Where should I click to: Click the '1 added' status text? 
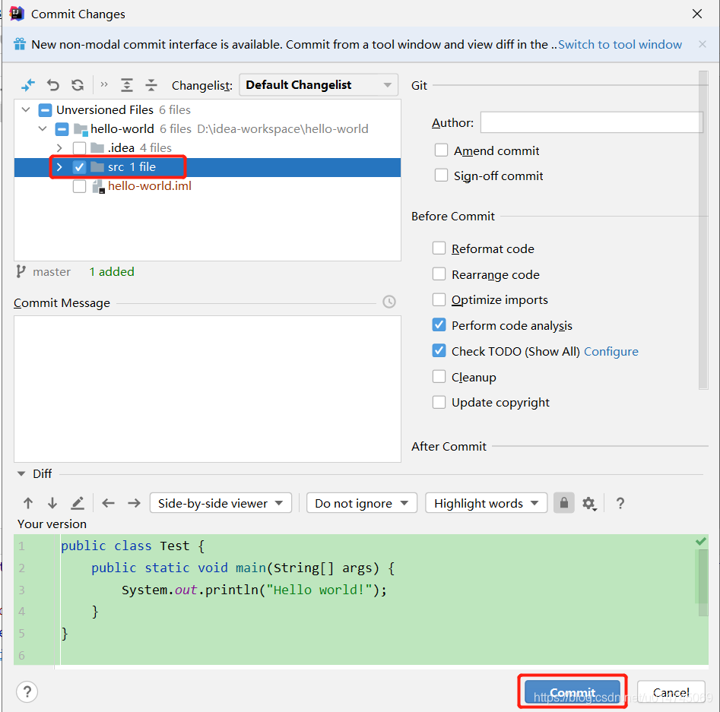(112, 272)
